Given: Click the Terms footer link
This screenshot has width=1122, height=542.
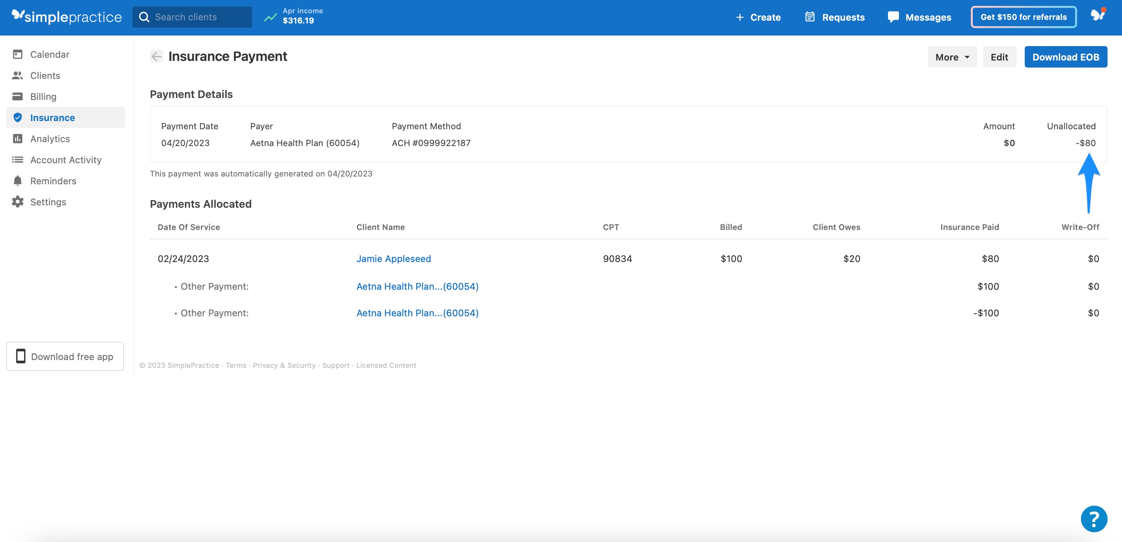Looking at the screenshot, I should [x=236, y=365].
